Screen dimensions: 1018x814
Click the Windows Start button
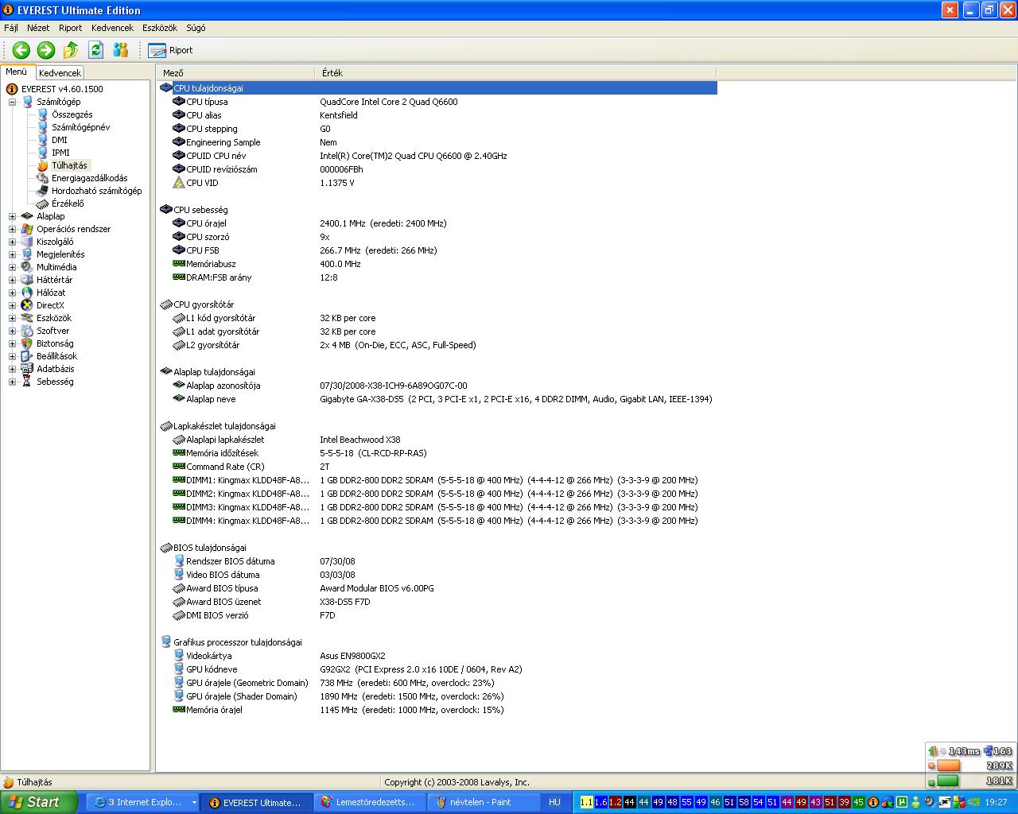pos(39,802)
